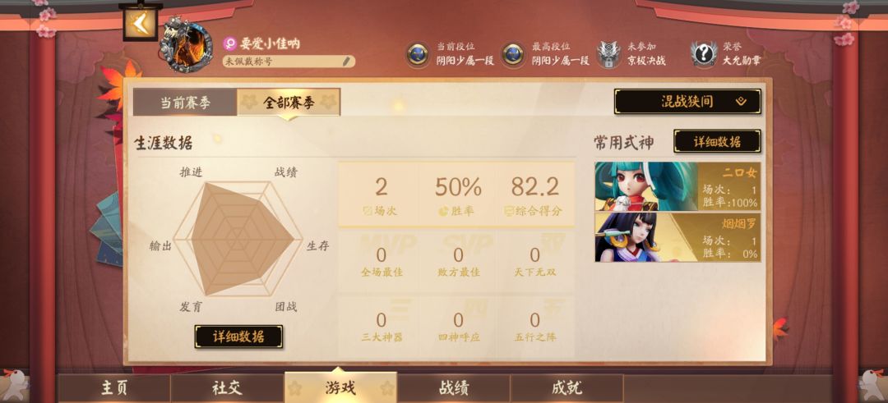Image resolution: width=888 pixels, height=403 pixels.
Task: Click the dropdown chevron on 混战狭间
Action: coord(742,102)
